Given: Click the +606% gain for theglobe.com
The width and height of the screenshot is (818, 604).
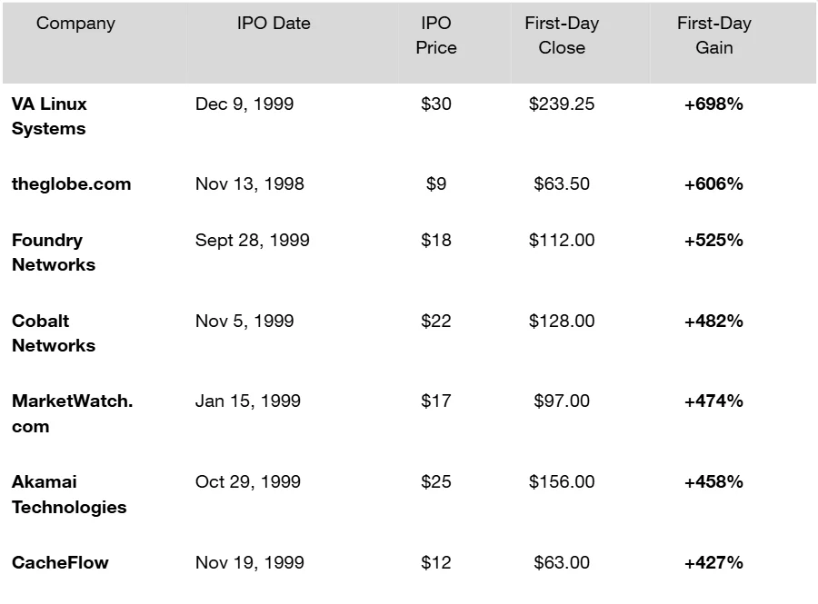Looking at the screenshot, I should 713,183.
